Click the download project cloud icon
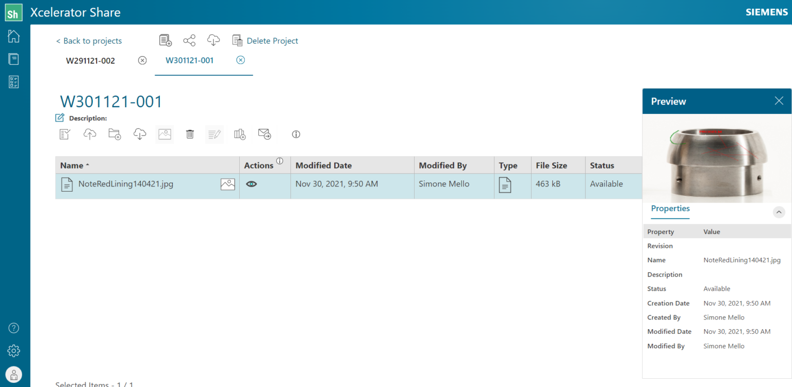The width and height of the screenshot is (792, 387). (x=213, y=40)
